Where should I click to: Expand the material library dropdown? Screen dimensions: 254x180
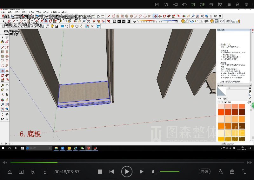(x=247, y=102)
